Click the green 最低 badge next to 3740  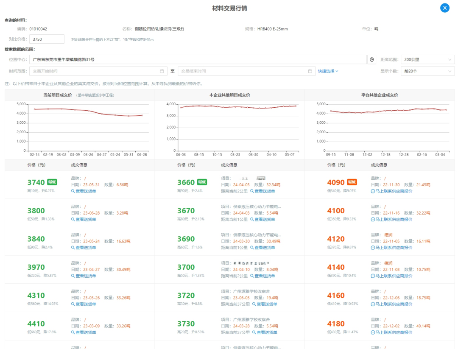point(52,182)
